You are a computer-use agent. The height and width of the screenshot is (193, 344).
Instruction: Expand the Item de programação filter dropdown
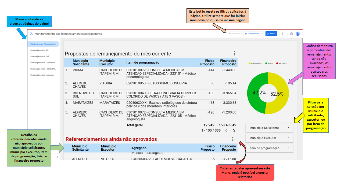point(269,148)
